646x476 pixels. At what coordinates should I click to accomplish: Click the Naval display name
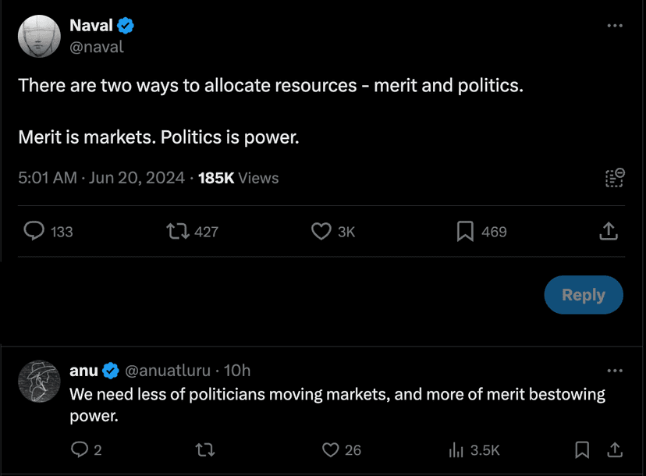point(91,26)
